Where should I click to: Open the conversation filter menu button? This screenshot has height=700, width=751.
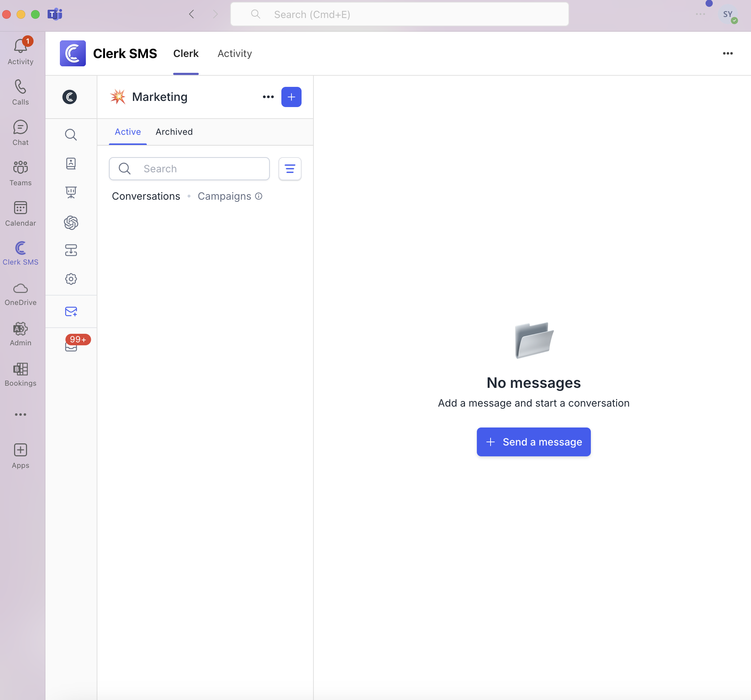click(x=290, y=169)
